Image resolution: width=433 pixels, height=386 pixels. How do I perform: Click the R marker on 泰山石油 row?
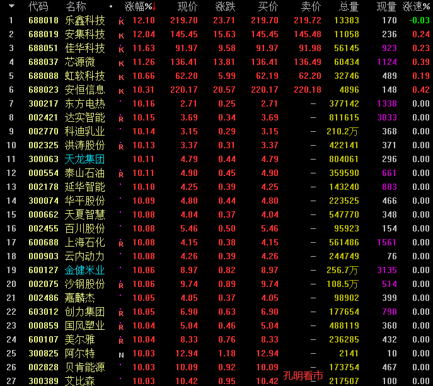point(121,174)
